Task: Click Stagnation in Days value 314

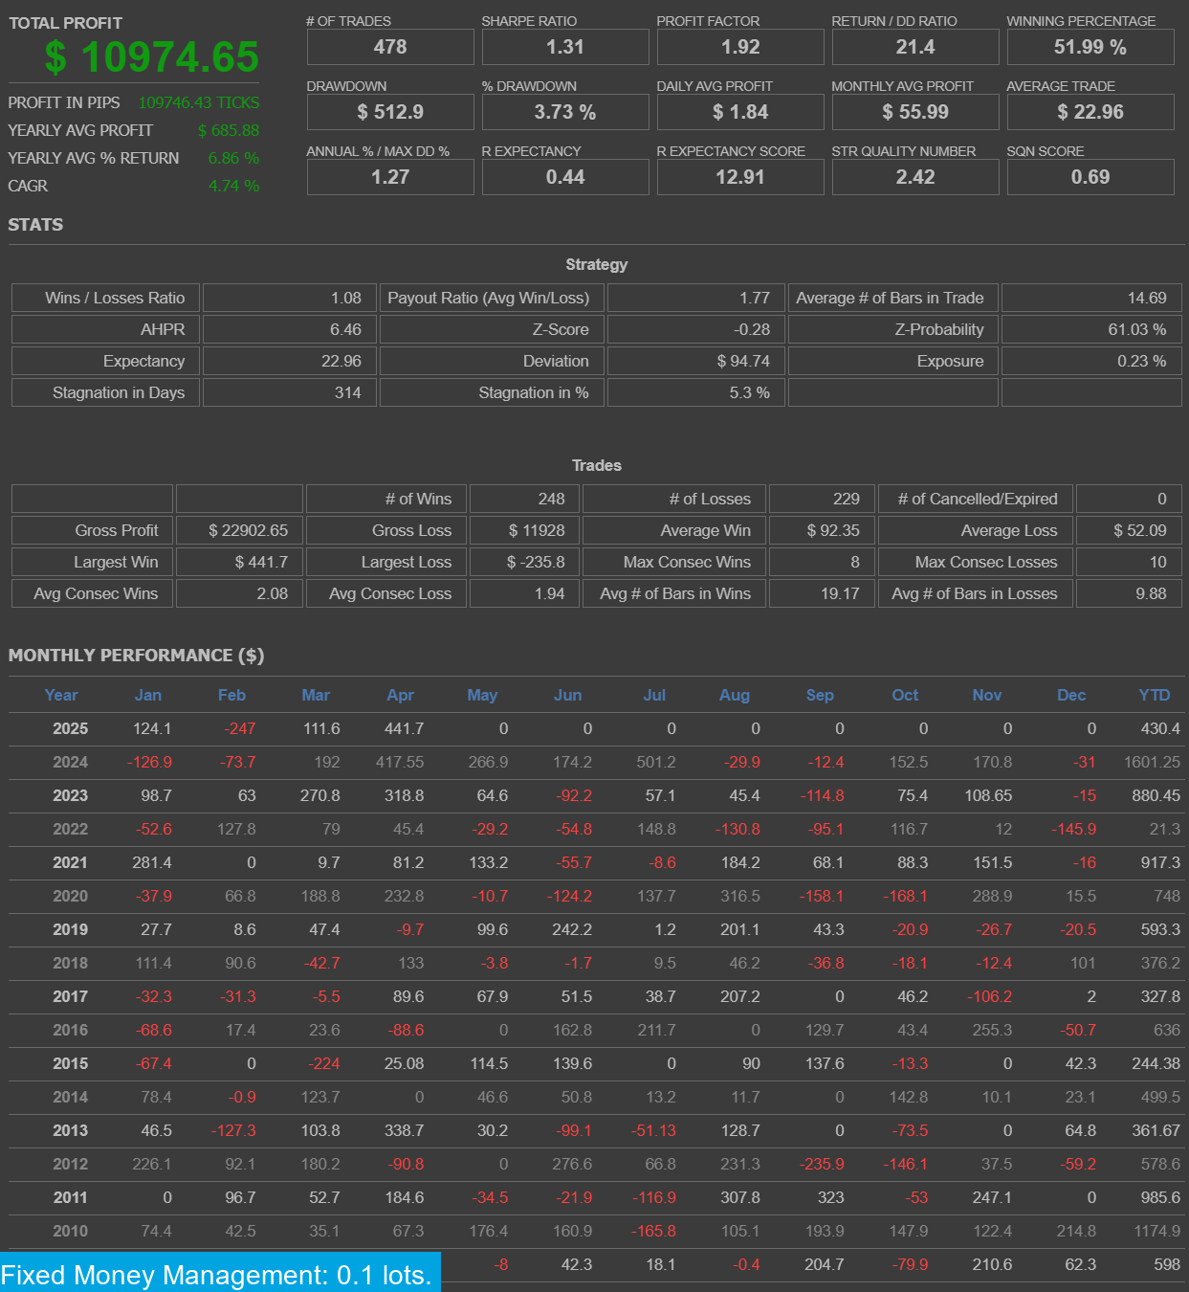Action: coord(291,392)
